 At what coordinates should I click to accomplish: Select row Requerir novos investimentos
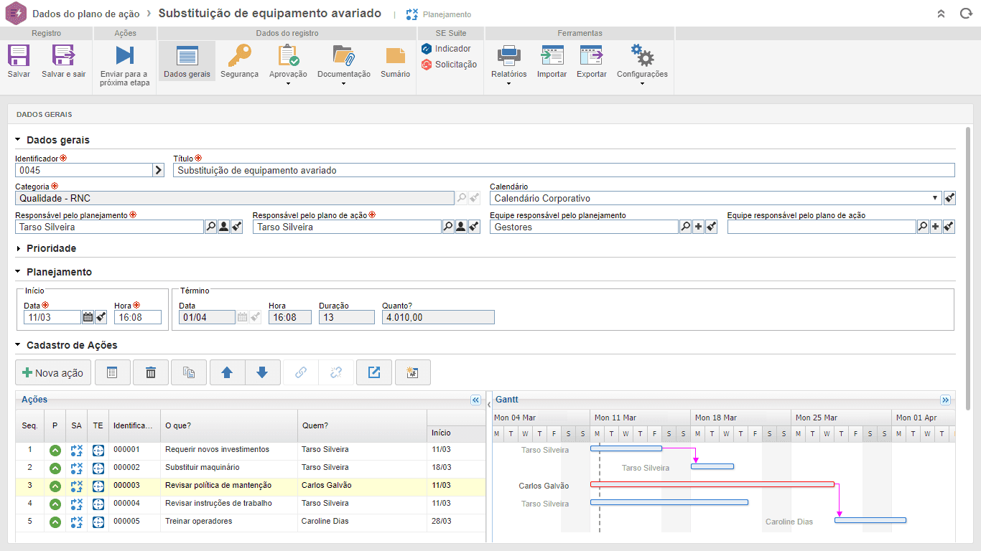point(250,450)
